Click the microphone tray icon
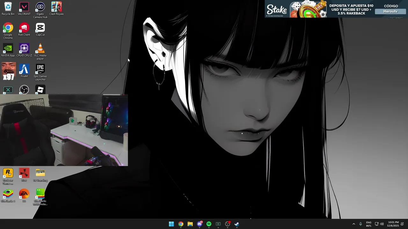This screenshot has width=408, height=229. point(361,224)
